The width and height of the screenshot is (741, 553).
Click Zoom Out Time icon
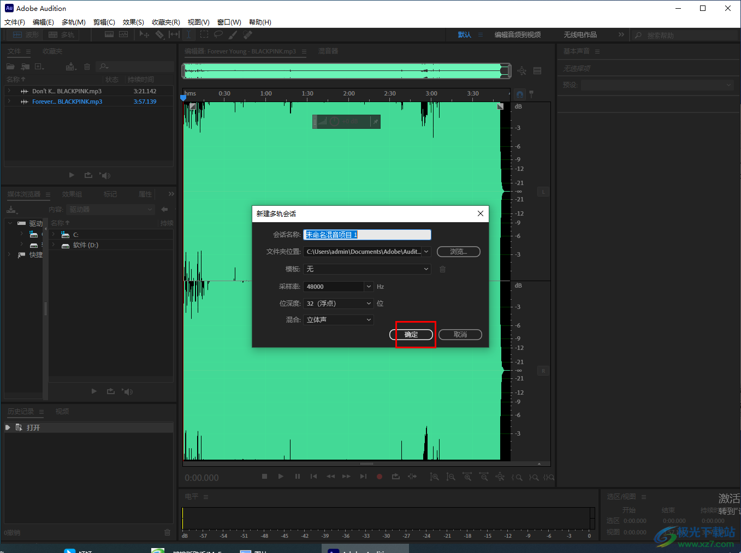484,477
